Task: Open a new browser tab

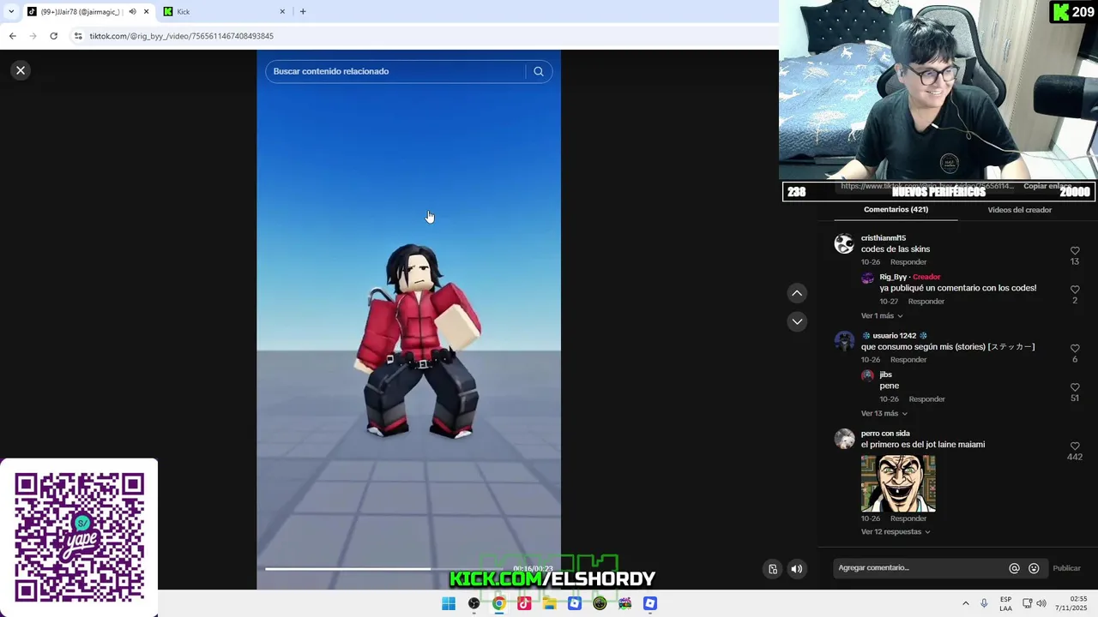Action: point(303,11)
